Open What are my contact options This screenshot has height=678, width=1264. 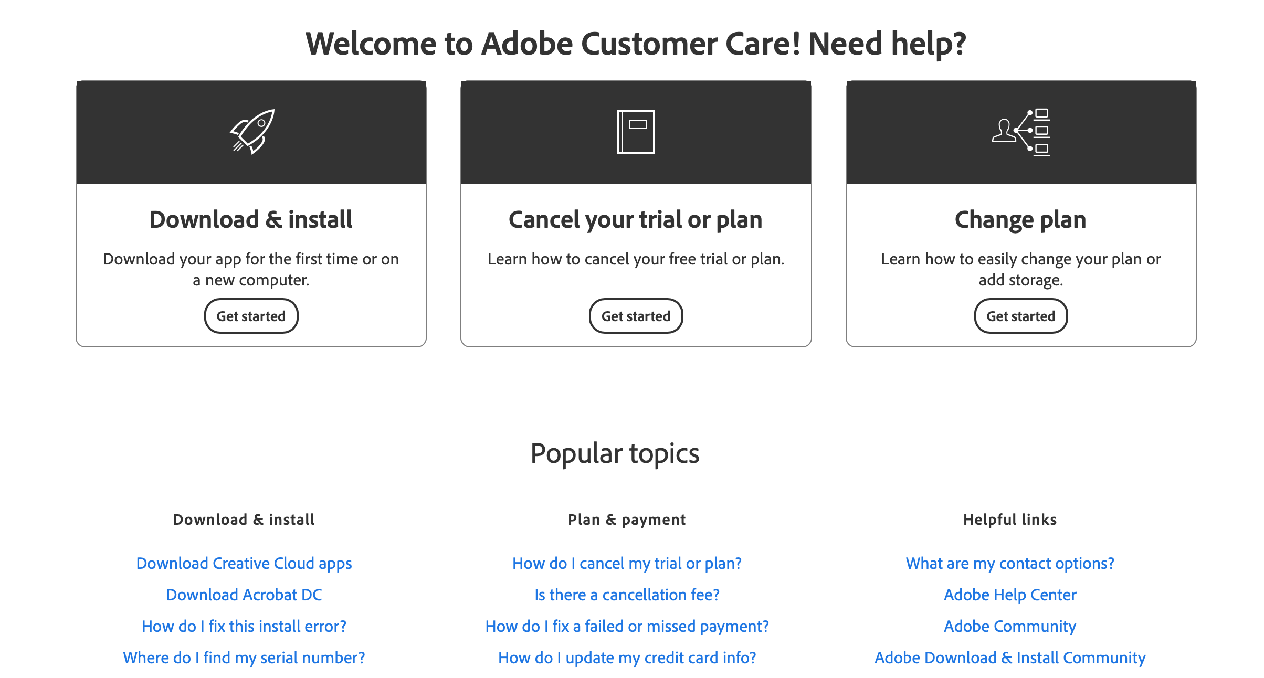click(x=1010, y=563)
